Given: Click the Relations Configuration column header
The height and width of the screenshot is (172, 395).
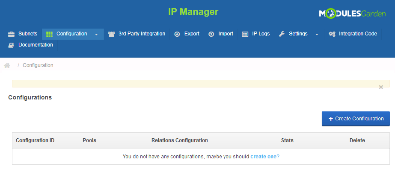Looking at the screenshot, I should [x=180, y=140].
